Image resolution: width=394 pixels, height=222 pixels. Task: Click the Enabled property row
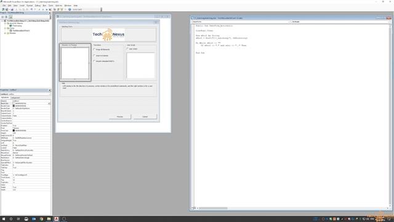point(25,126)
